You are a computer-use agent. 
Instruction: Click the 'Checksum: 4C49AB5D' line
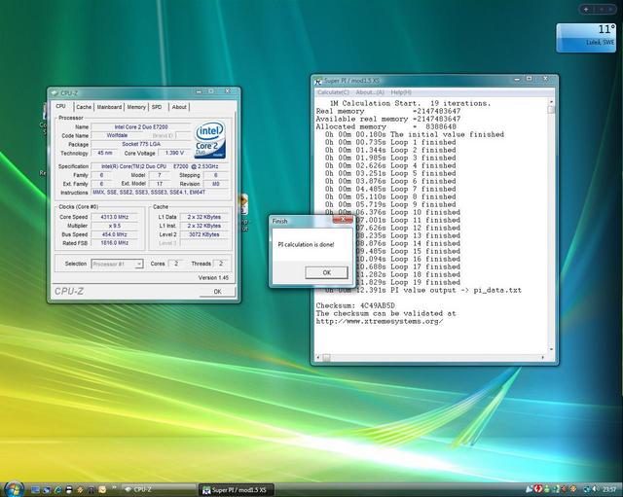355,305
